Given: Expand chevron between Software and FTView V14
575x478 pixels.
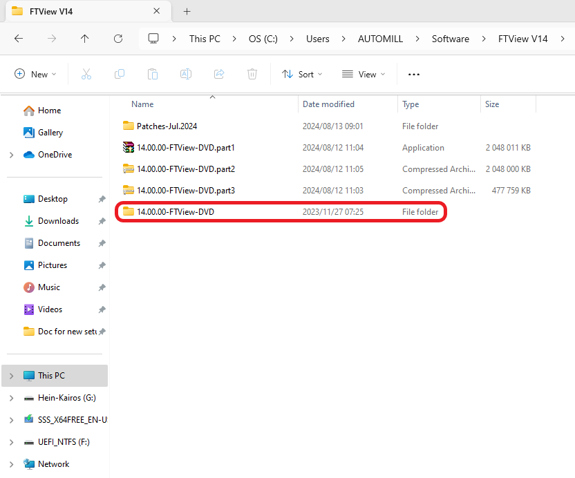Looking at the screenshot, I should [484, 39].
